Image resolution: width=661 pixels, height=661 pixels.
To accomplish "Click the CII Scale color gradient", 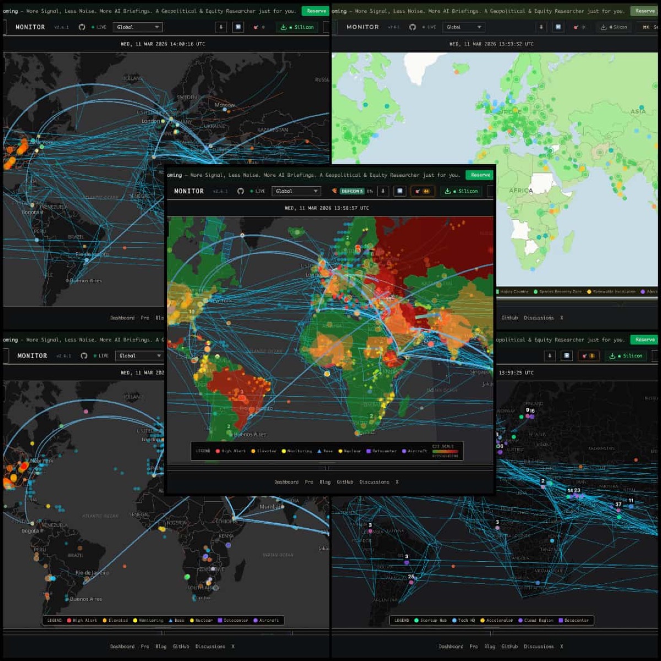I will click(x=445, y=452).
